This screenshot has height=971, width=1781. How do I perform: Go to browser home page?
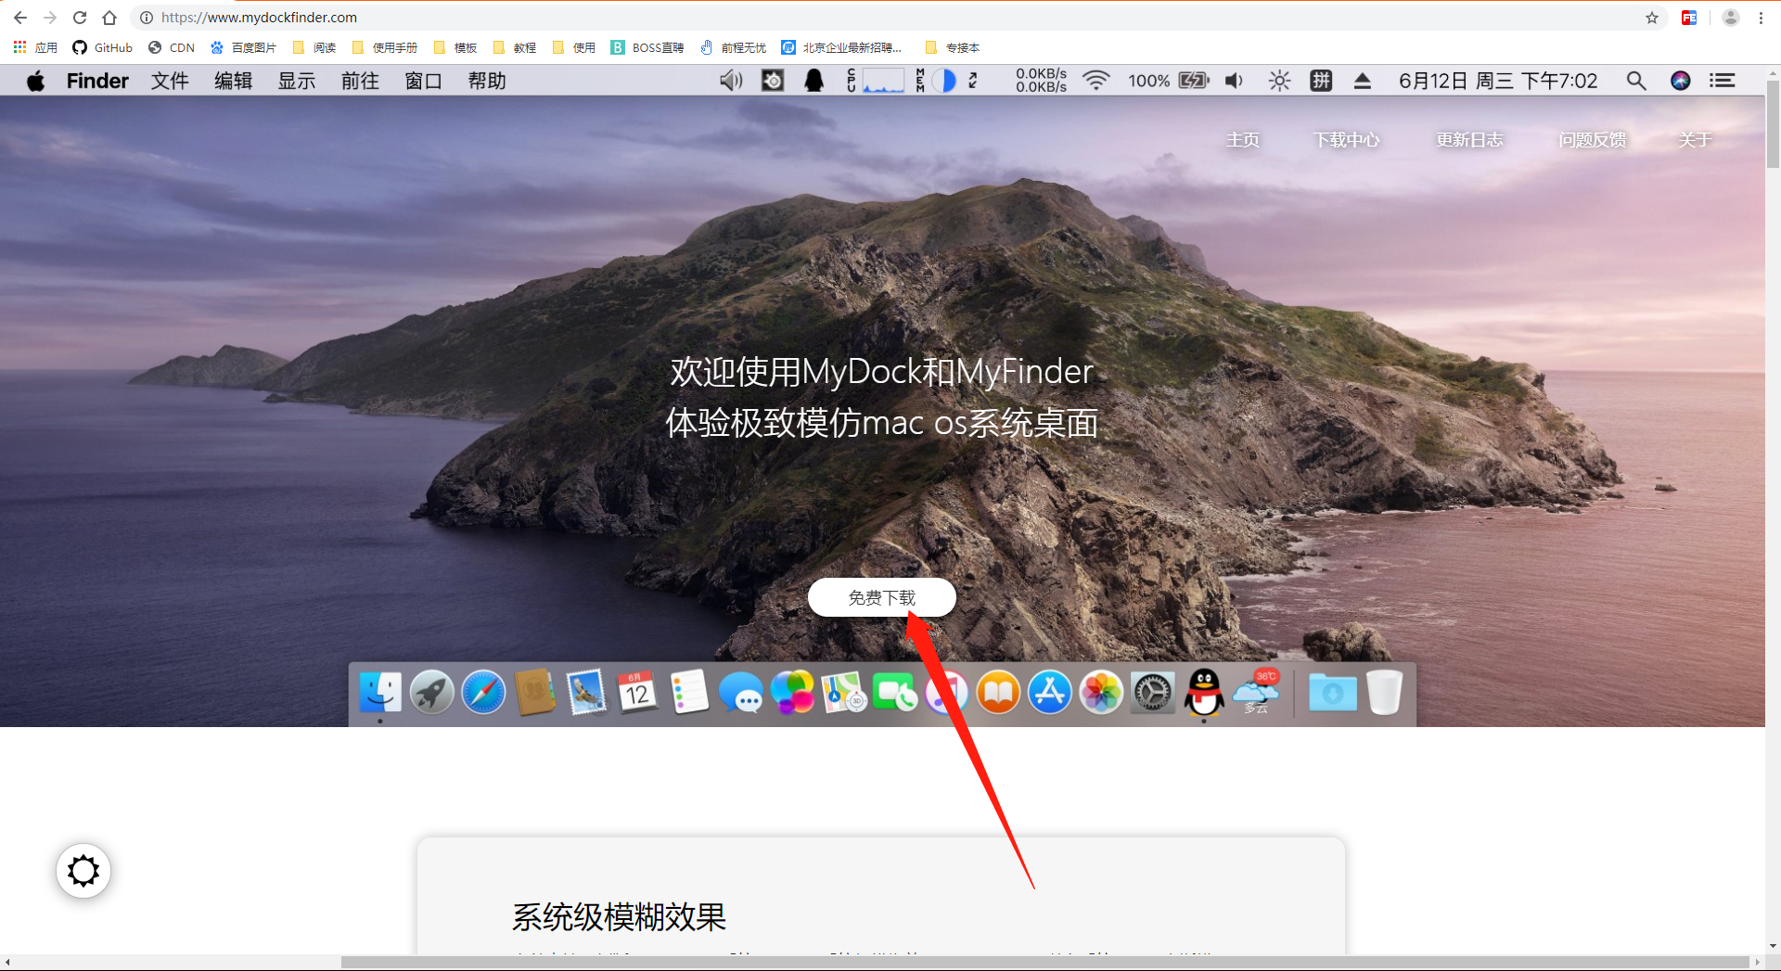(109, 18)
